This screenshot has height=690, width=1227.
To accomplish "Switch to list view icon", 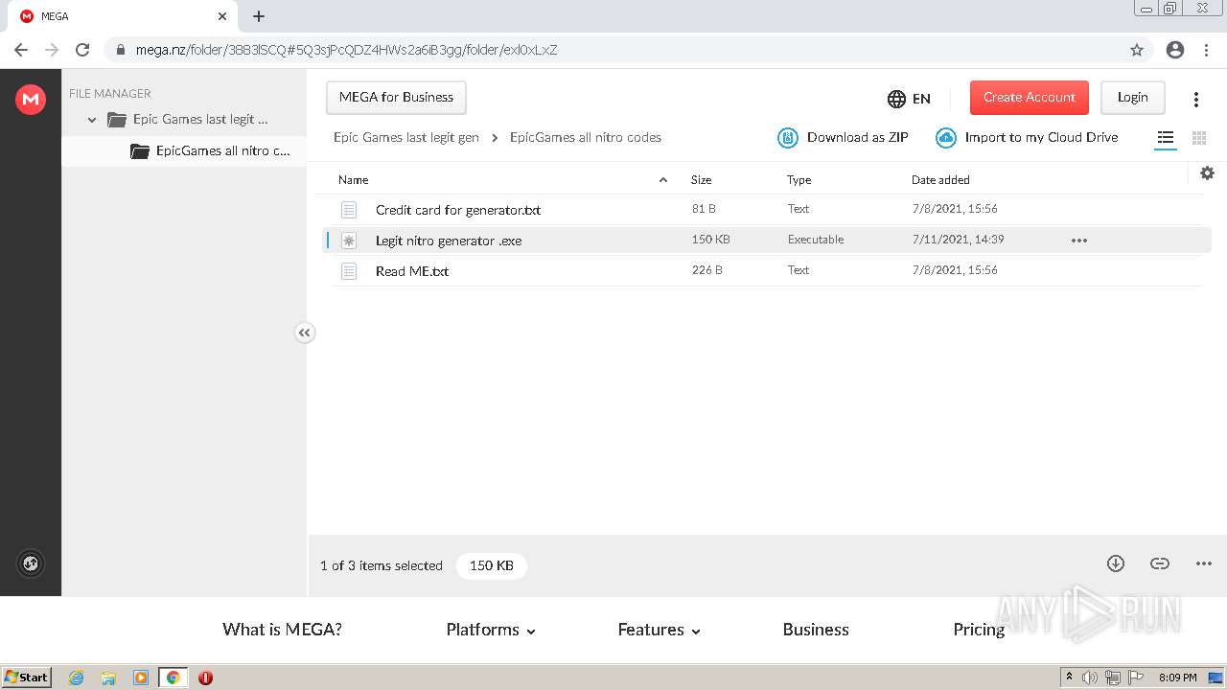I will 1166,138.
